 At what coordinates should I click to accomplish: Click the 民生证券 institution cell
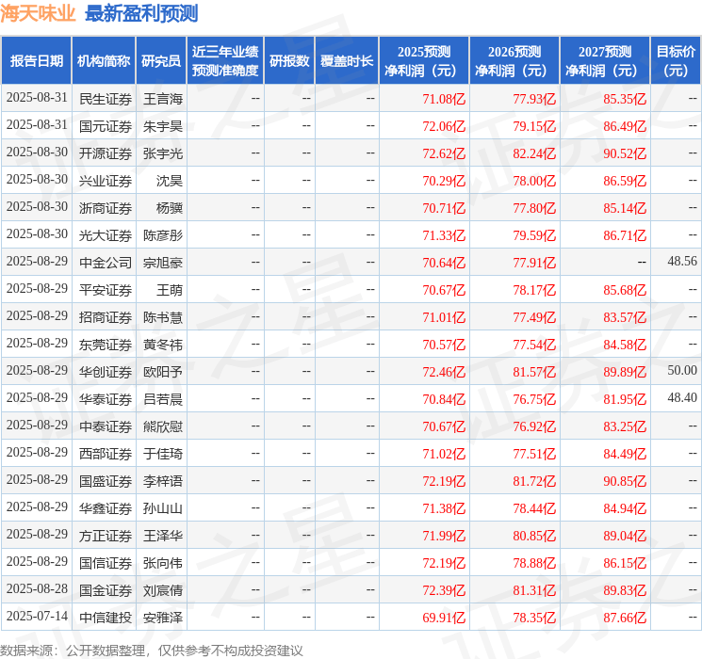coord(105,98)
